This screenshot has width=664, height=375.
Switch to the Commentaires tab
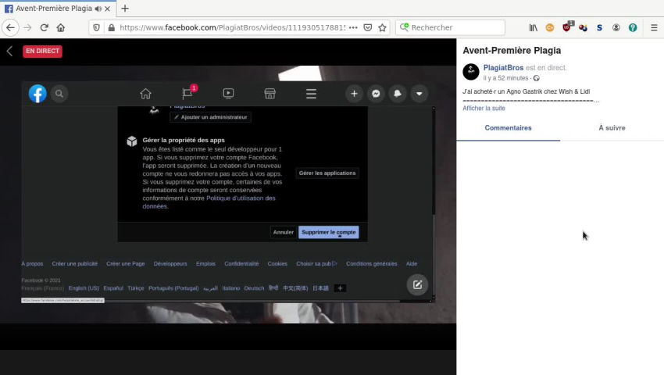click(x=508, y=128)
